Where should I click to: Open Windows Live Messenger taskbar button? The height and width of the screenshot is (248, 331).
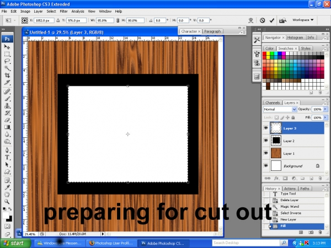[x=60, y=243]
